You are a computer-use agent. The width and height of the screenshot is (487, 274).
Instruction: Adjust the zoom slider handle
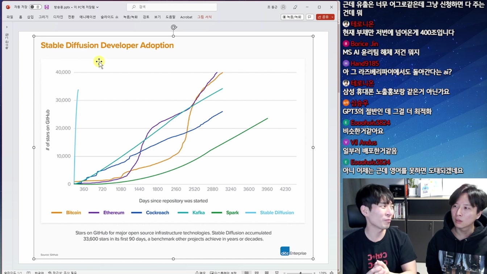[300, 273]
